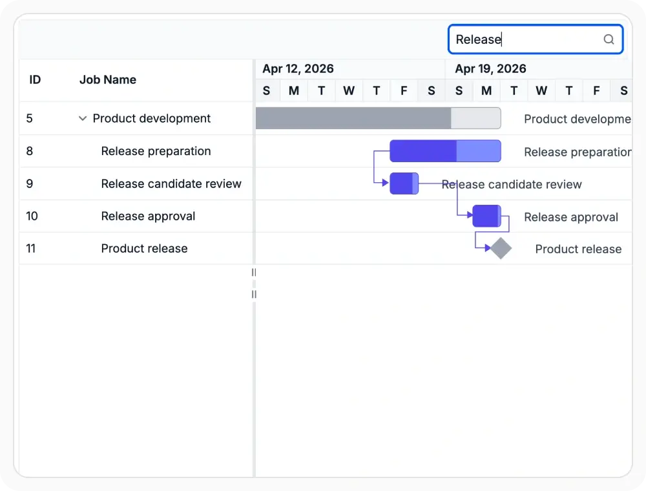Viewport: 646px width, 491px height.
Task: Click the "Release preparation" label in the chart
Action: (578, 152)
